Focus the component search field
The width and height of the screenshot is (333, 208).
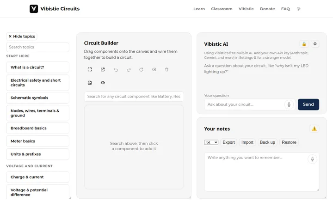(x=134, y=97)
